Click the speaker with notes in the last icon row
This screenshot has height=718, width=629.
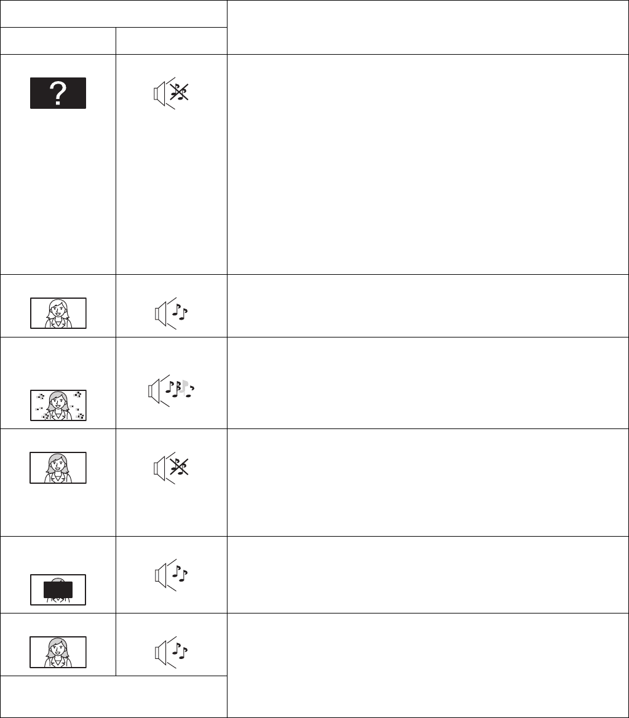tap(171, 652)
